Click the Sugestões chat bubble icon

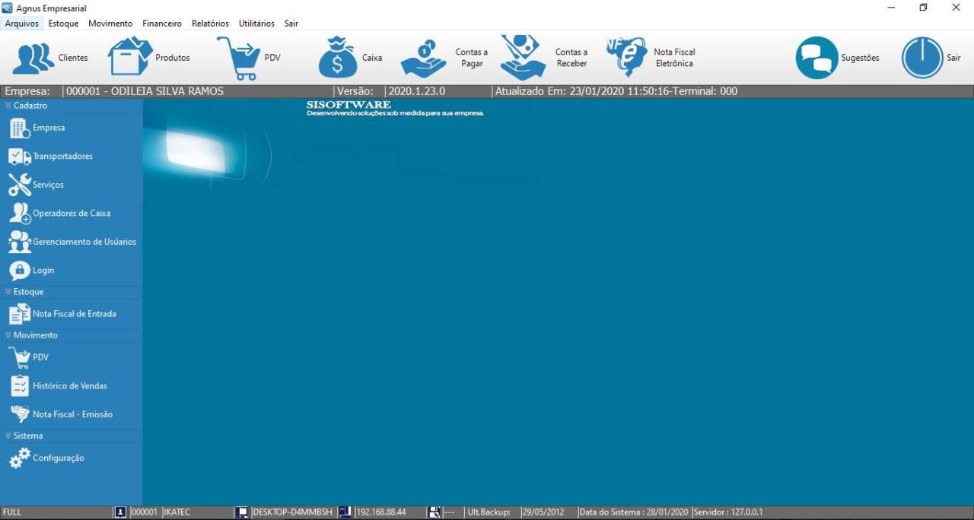(x=816, y=58)
